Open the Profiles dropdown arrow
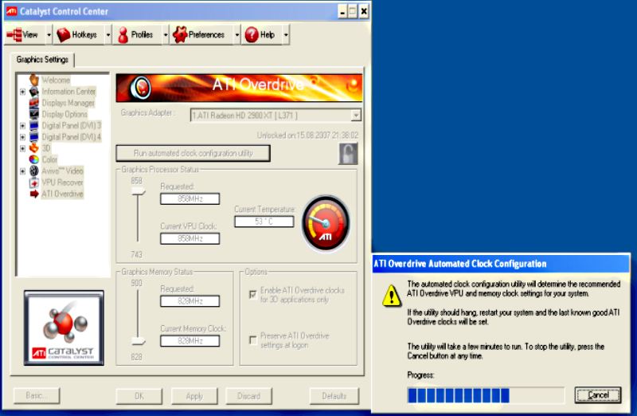The image size is (637, 416). pos(166,35)
